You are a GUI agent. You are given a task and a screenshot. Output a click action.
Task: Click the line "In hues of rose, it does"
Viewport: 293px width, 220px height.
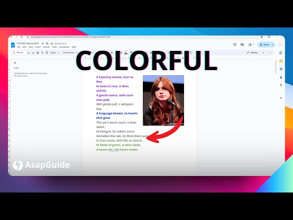point(113,86)
